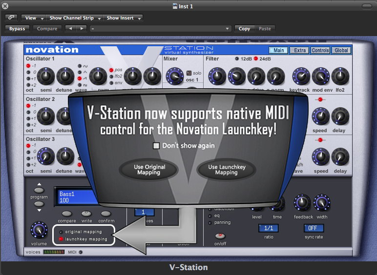Switch to the Main tab
The height and width of the screenshot is (275, 377).
(278, 50)
